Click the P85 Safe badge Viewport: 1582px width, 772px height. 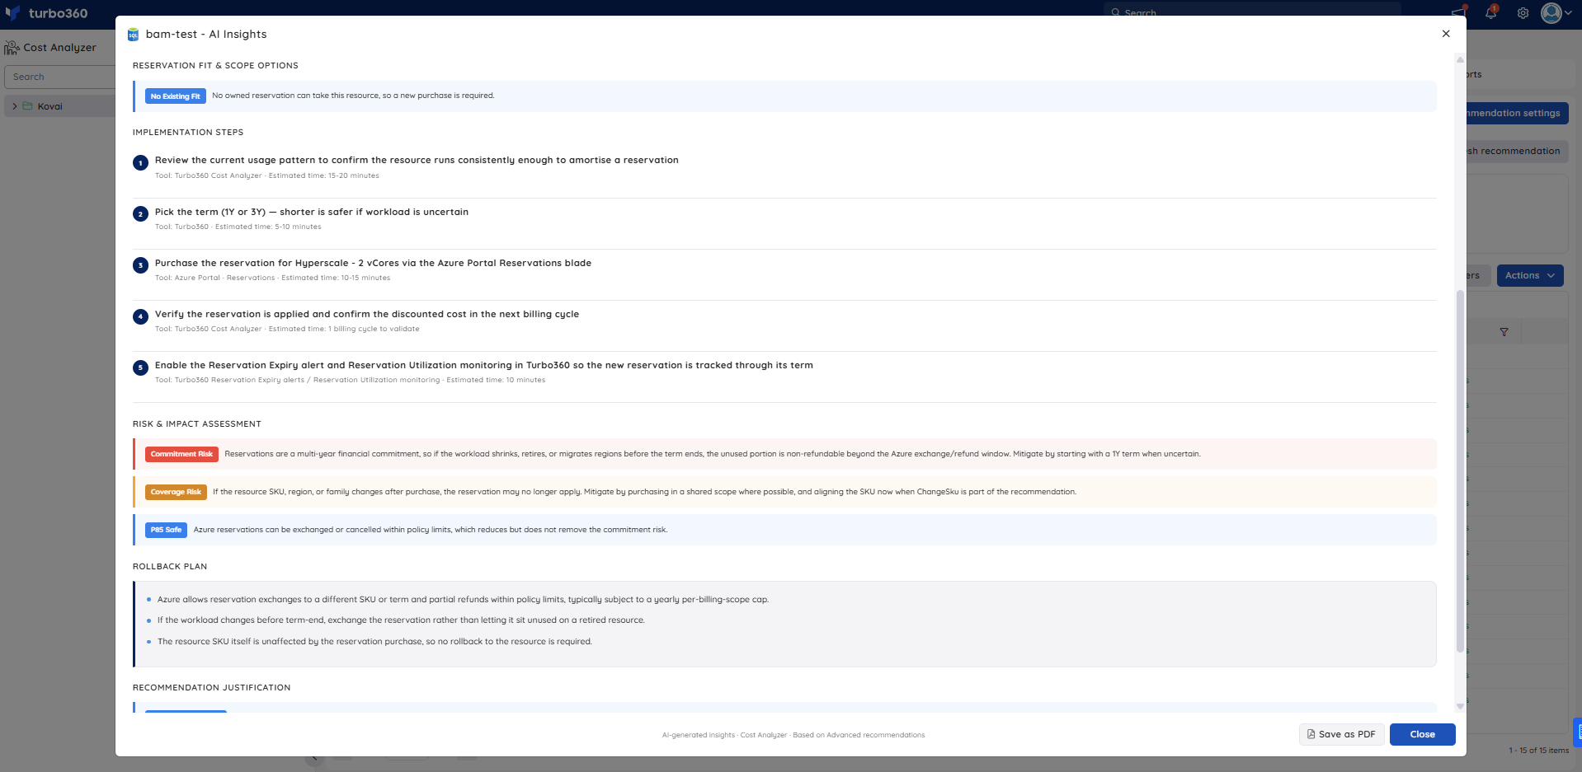166,530
